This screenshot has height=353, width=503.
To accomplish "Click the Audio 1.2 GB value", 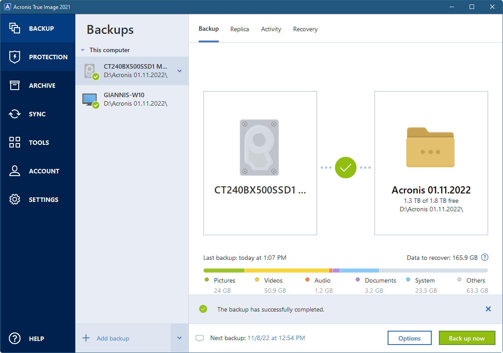I will point(324,291).
